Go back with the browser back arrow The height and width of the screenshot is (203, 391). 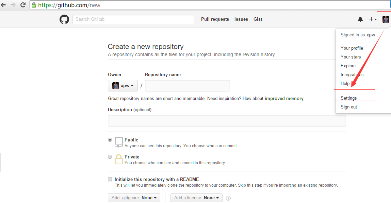[3, 5]
